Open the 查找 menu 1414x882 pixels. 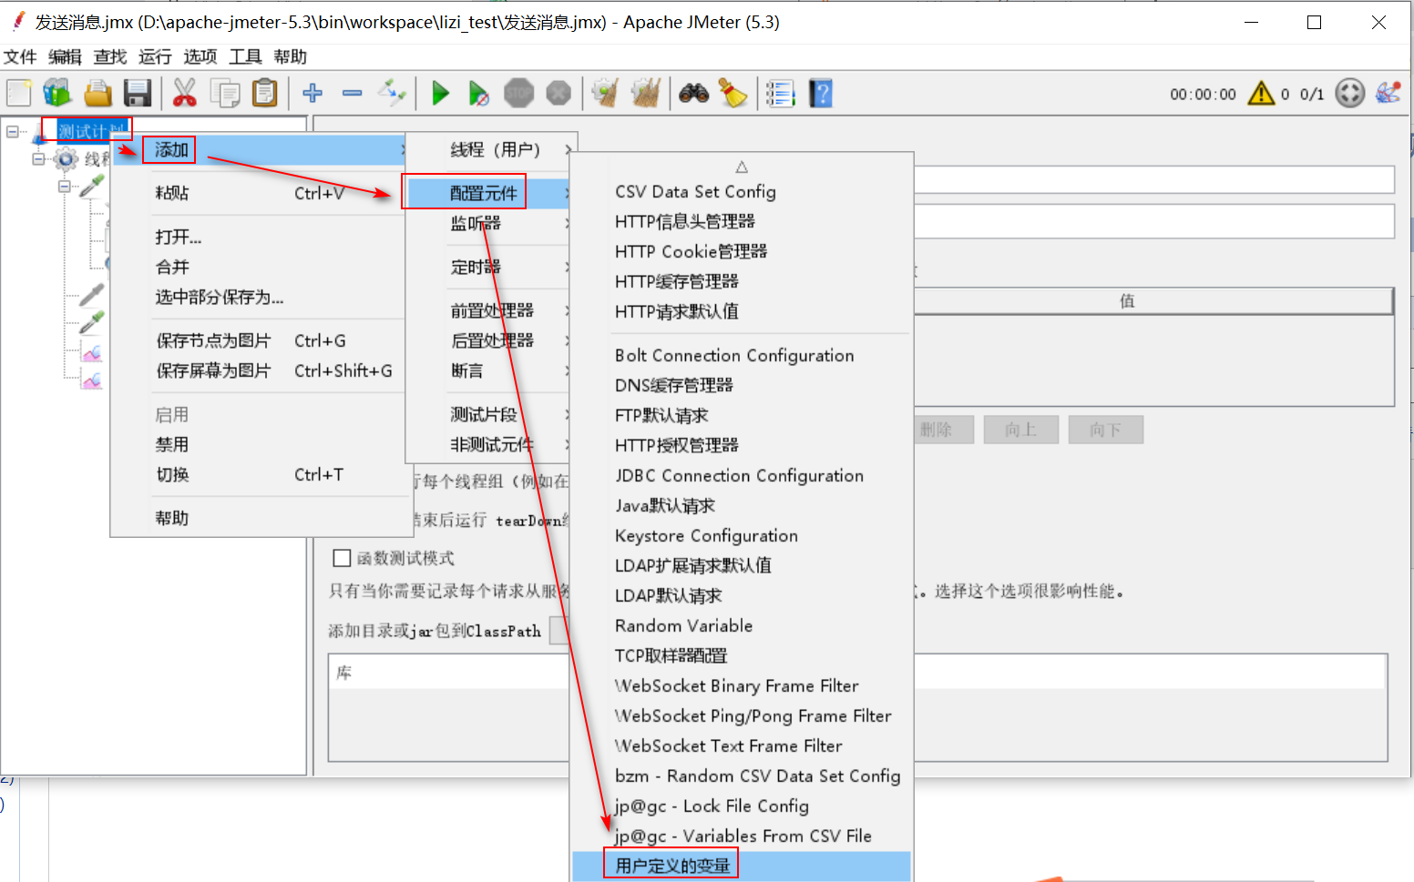(110, 56)
